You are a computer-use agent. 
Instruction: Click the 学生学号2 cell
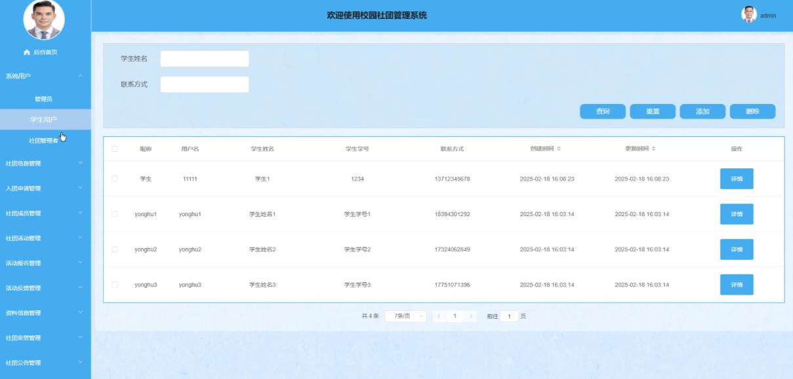(x=357, y=249)
